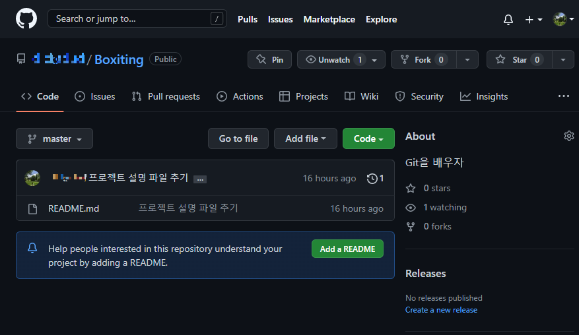579x335 pixels.
Task: Open the Releases heading link
Action: (425, 274)
